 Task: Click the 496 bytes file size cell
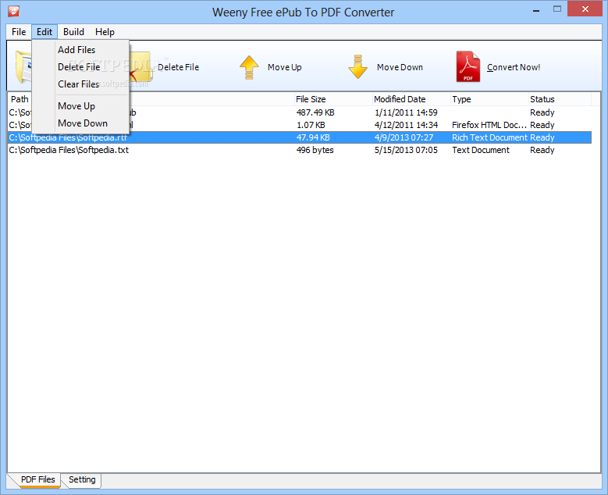315,150
